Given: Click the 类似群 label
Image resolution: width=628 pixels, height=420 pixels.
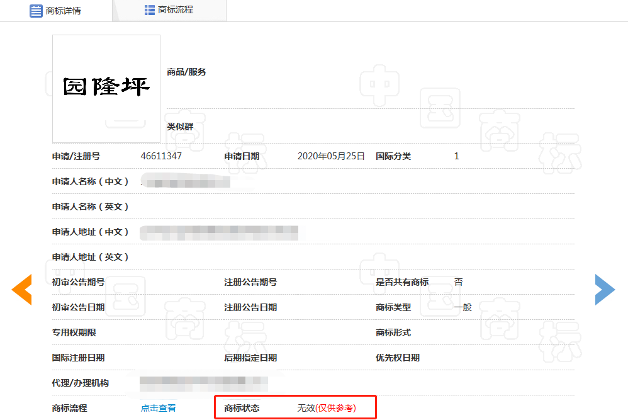Looking at the screenshot, I should 180,127.
